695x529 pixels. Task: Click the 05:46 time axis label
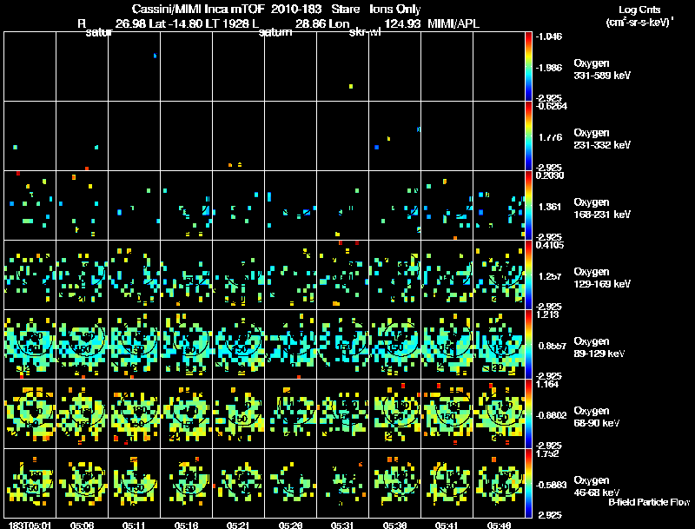pyautogui.click(x=500, y=525)
